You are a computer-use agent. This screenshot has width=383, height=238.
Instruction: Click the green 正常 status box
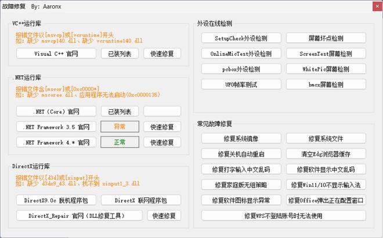click(x=120, y=142)
